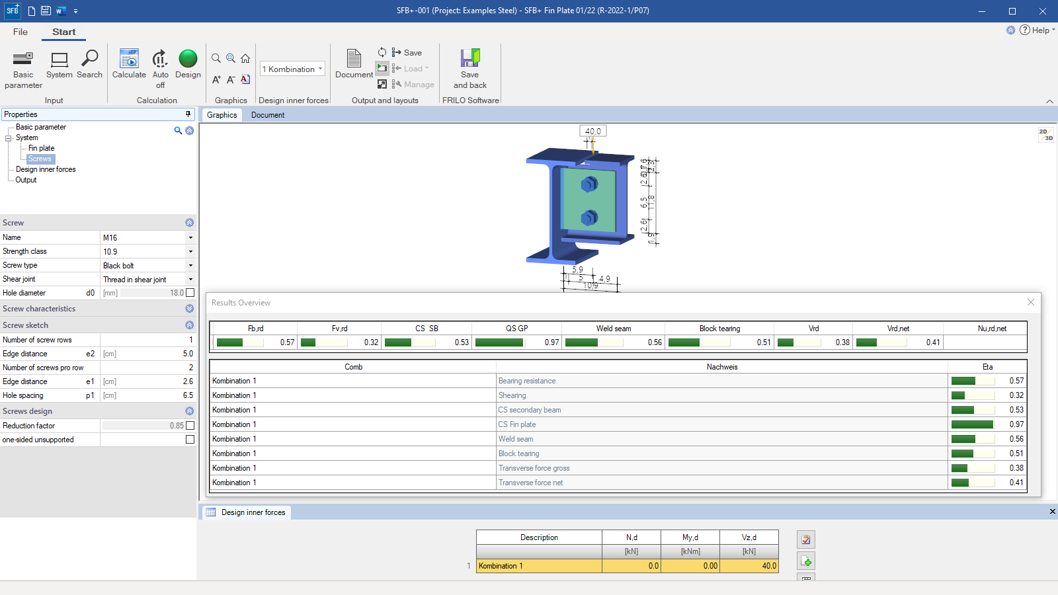This screenshot has width=1058, height=595.
Task: Switch the view via the 2D/3D icon
Action: click(1045, 135)
